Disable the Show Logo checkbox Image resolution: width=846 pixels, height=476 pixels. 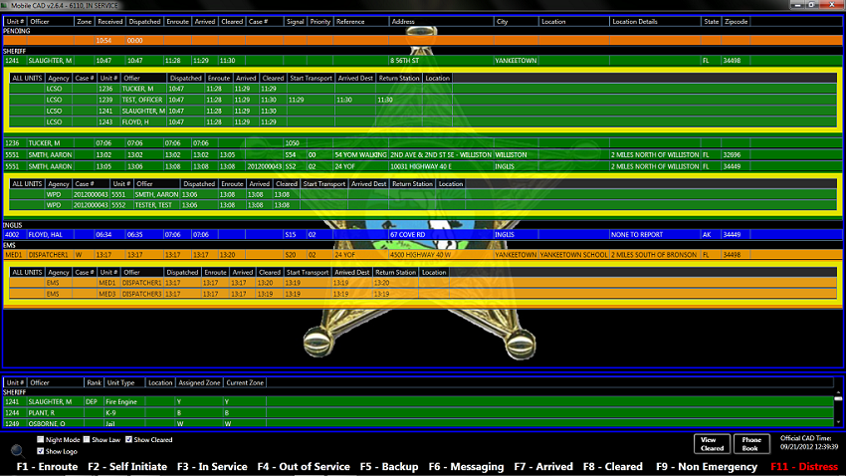pos(41,451)
